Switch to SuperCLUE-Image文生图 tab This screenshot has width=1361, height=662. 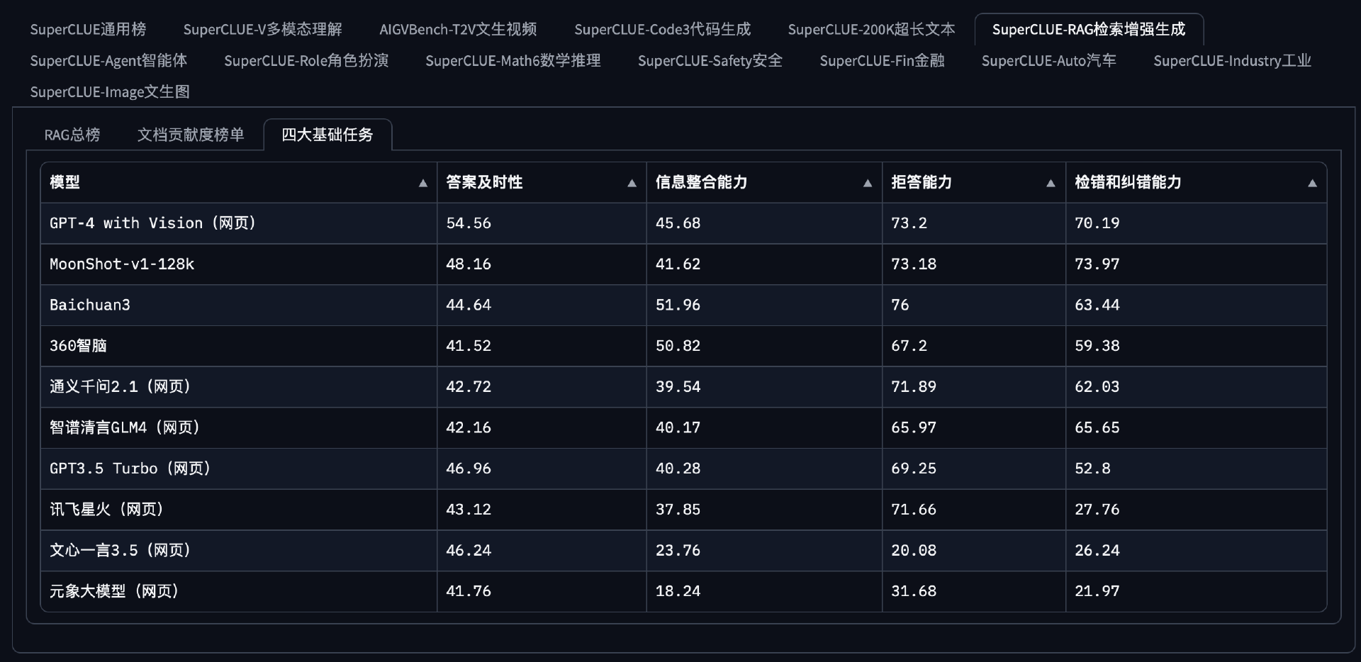click(110, 91)
